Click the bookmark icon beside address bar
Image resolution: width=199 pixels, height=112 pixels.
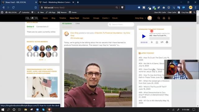click(36, 7)
